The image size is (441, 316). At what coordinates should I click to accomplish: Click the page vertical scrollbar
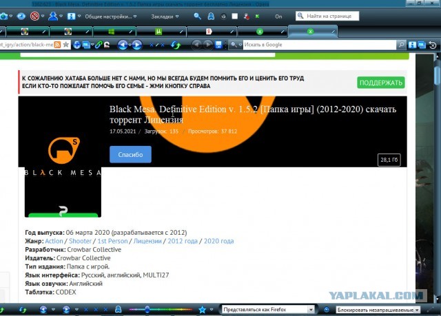pos(437,177)
